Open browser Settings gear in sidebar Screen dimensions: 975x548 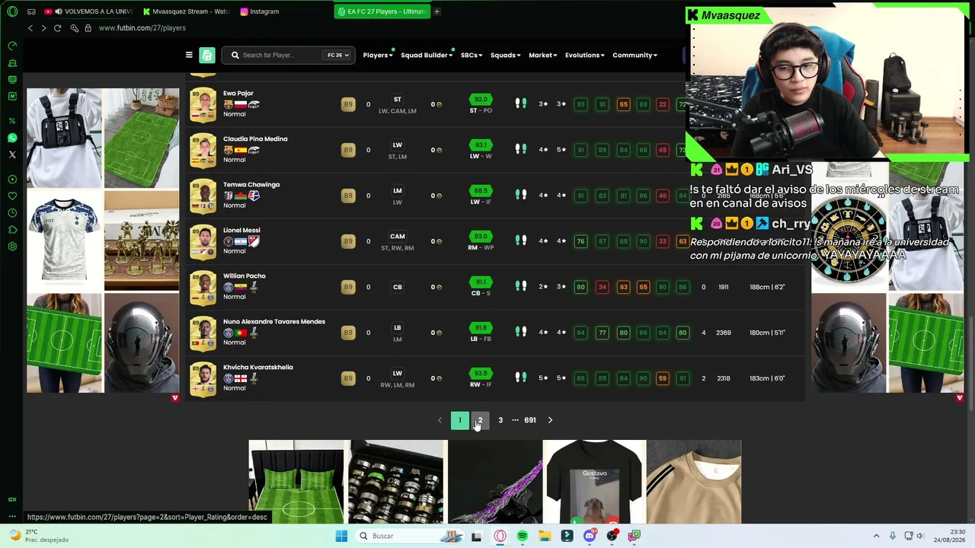click(12, 247)
